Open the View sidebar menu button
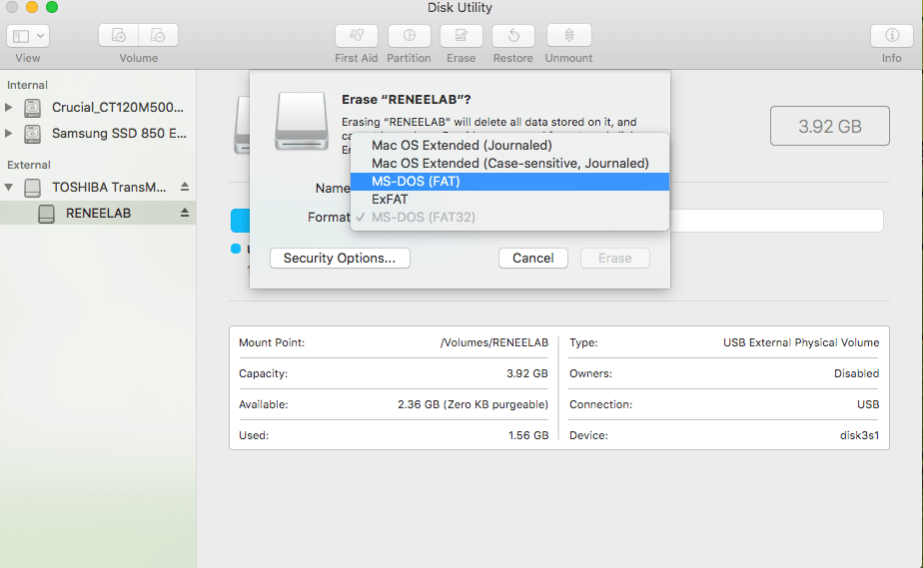The height and width of the screenshot is (568, 923). [28, 36]
